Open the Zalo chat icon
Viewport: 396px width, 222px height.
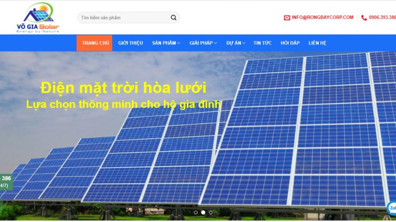(x=392, y=208)
